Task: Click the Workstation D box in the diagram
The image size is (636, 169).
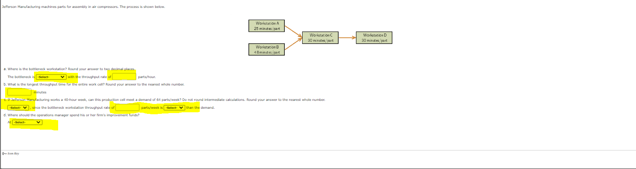Action: [374, 38]
